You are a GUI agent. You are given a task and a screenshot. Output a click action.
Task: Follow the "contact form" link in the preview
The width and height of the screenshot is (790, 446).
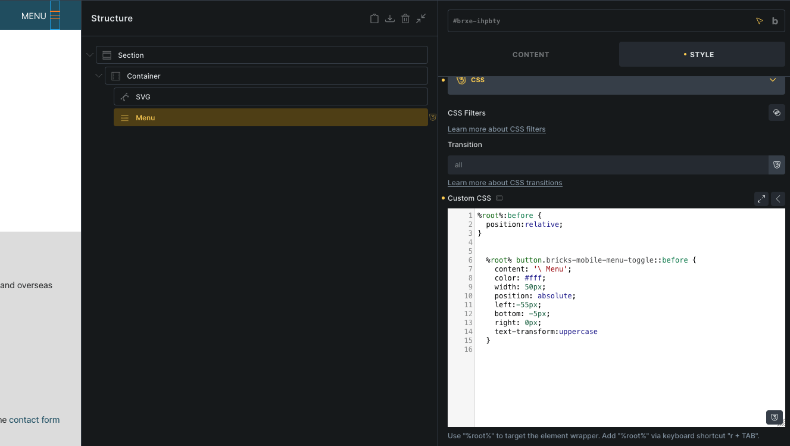[x=35, y=420]
